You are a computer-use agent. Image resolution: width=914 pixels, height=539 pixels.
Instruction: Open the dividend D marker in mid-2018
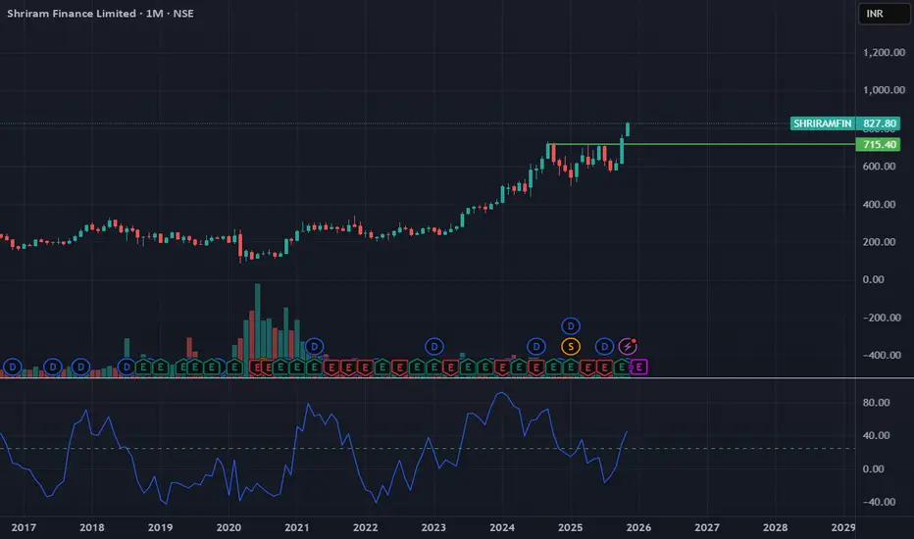127,367
